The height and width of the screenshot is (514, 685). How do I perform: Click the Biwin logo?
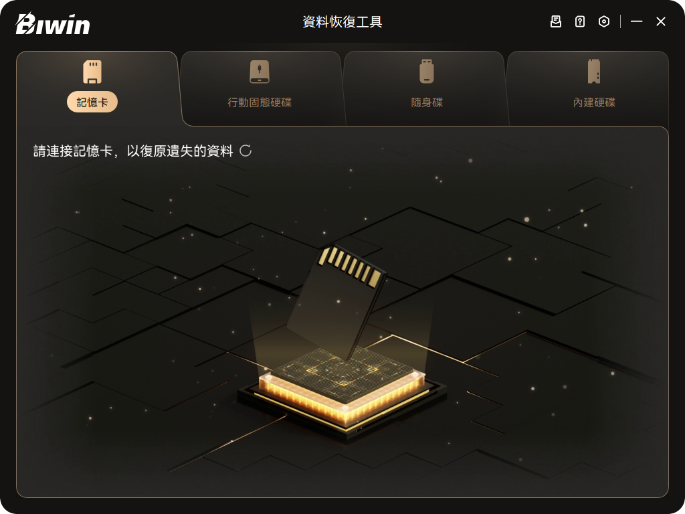[x=52, y=23]
